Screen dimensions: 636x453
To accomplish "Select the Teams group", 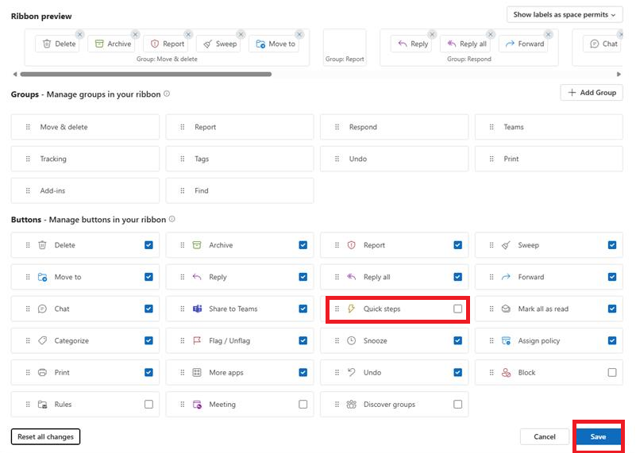I will [549, 127].
